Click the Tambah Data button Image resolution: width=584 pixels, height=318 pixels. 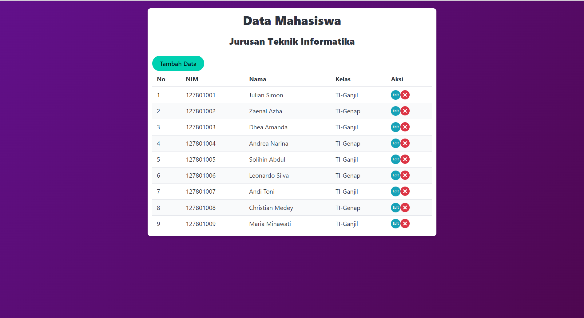coord(178,63)
